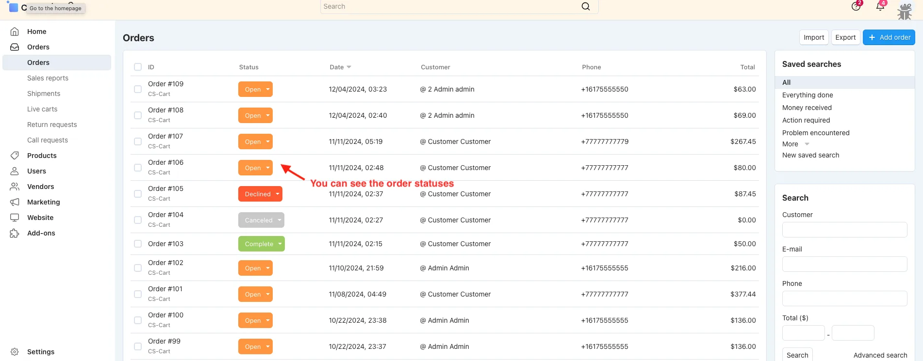The height and width of the screenshot is (361, 923).
Task: Open Shipments in sidebar
Action: pyautogui.click(x=44, y=94)
